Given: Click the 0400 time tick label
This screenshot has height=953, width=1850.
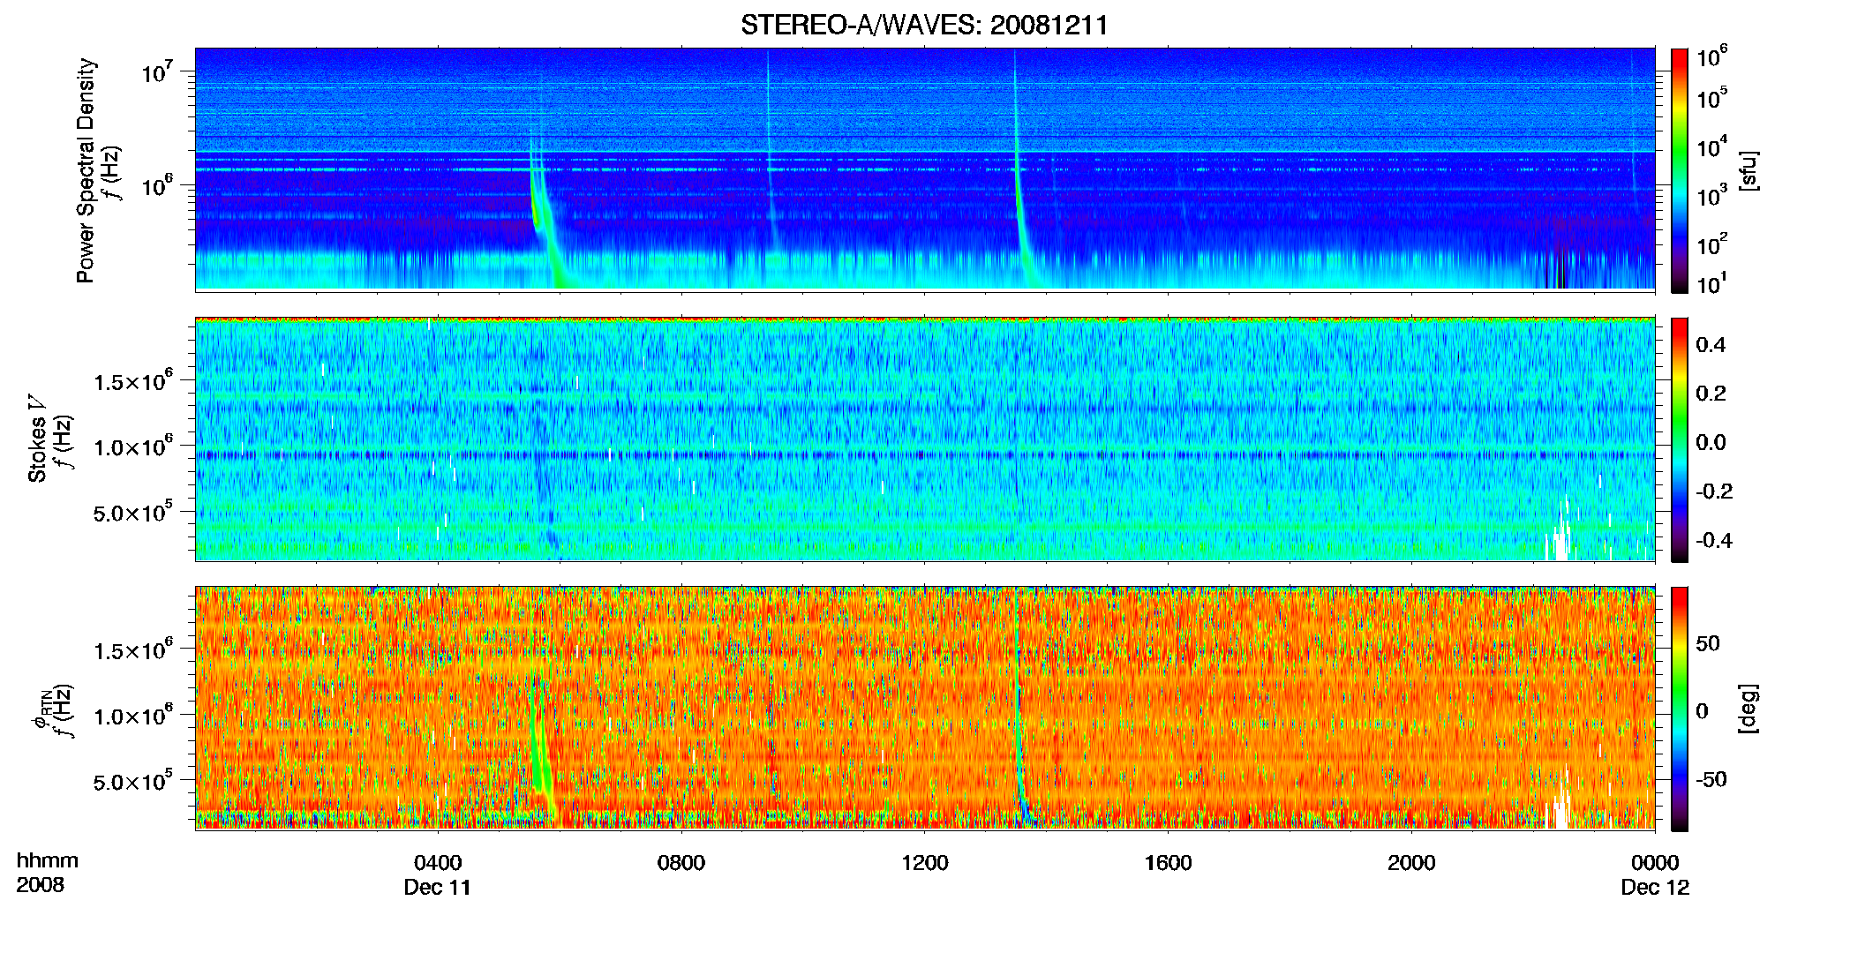Looking at the screenshot, I should [438, 862].
